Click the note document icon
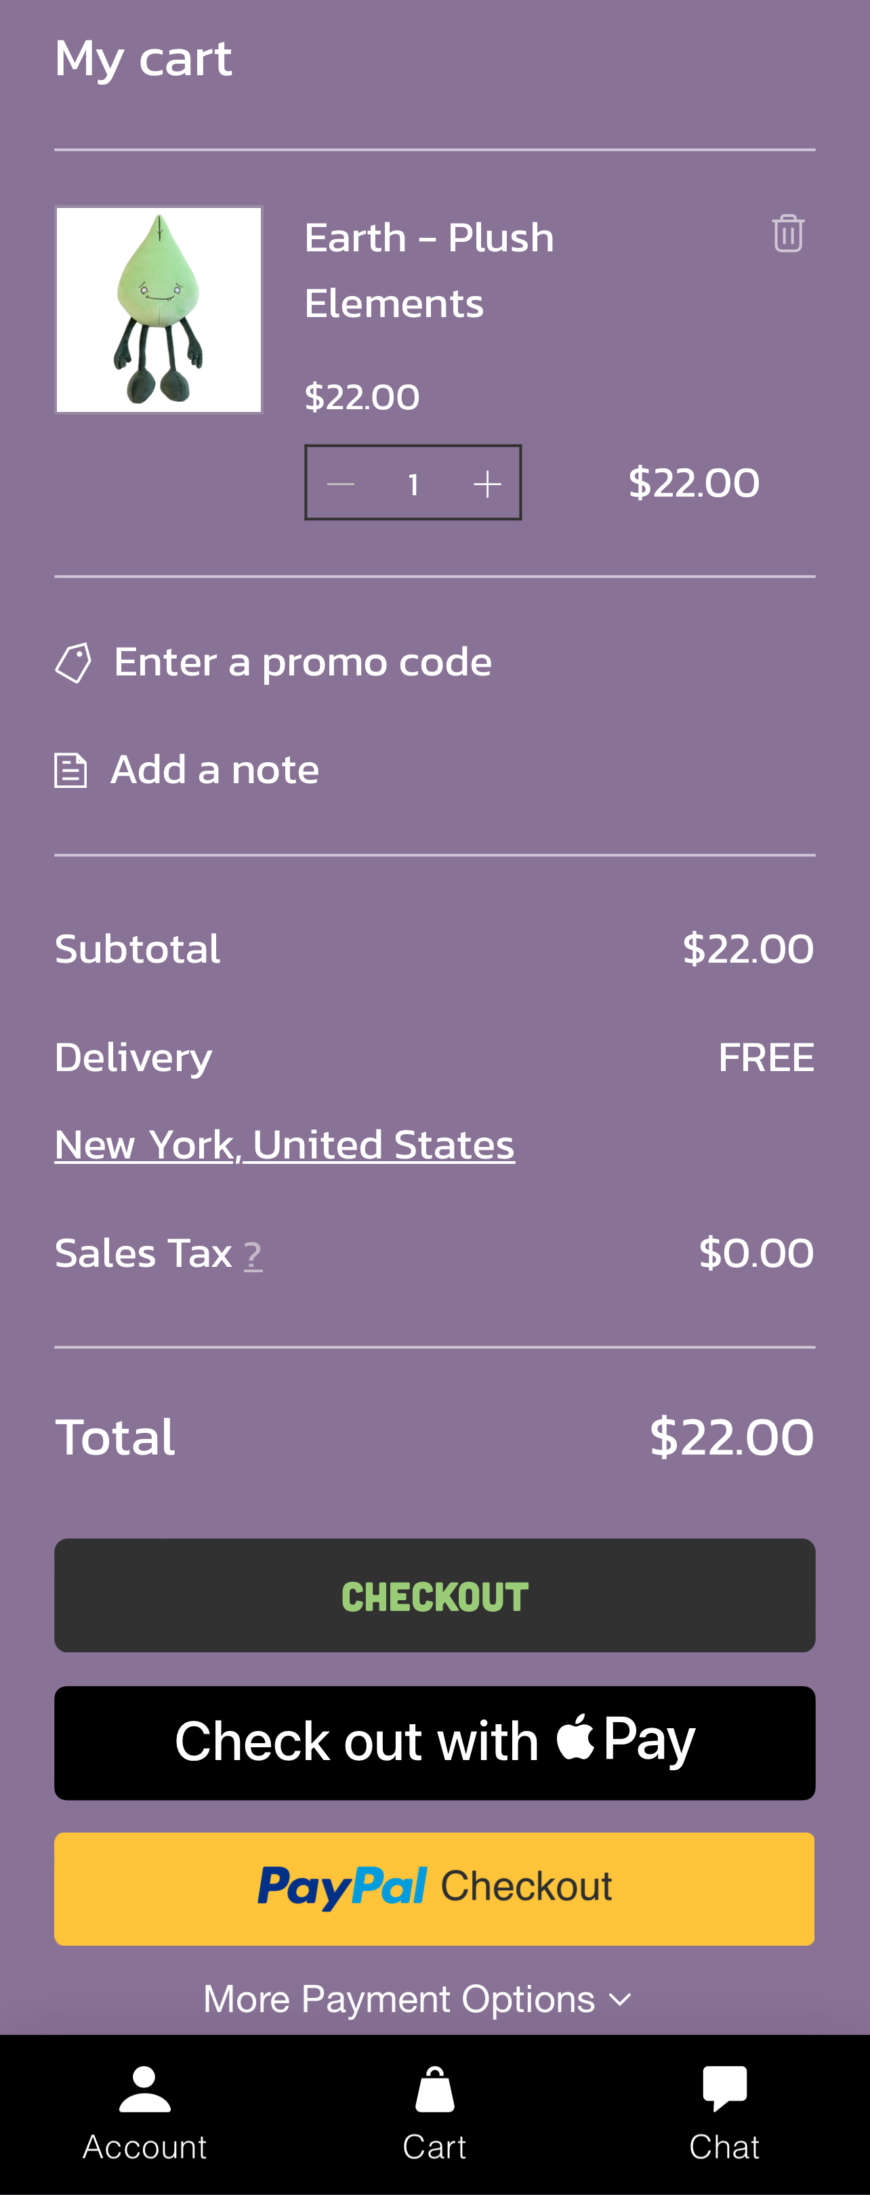 [70, 770]
